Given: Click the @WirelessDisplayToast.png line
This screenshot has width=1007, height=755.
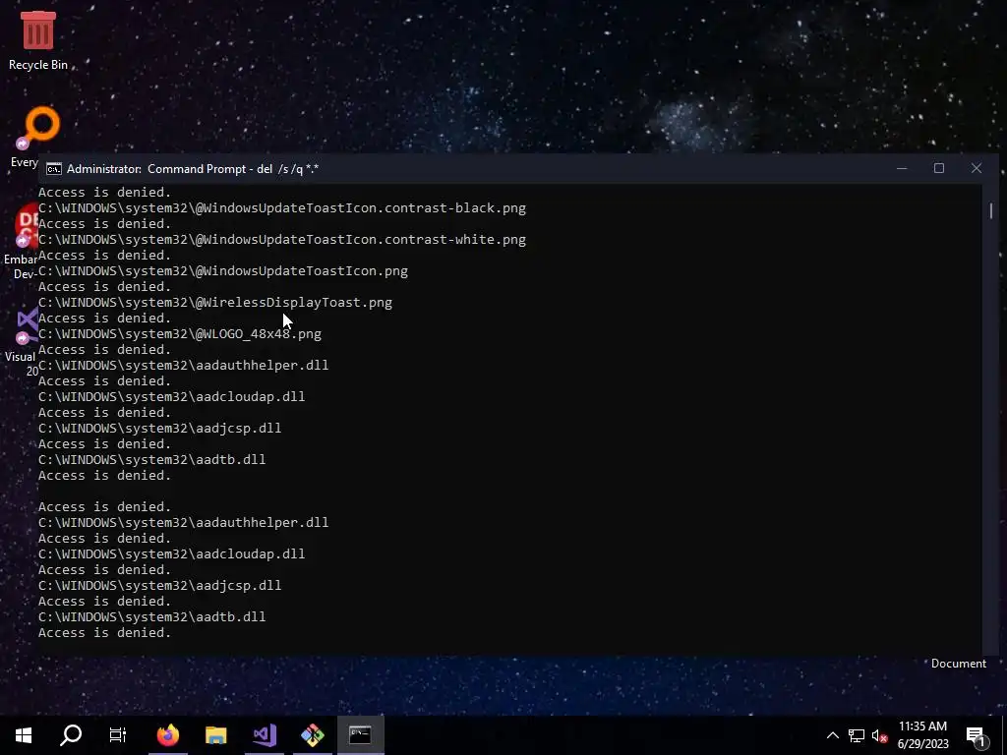Looking at the screenshot, I should (x=215, y=303).
